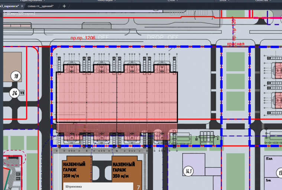Viewport: 282px width, 190px height.
Task: Expand the Слои ribbon panel
Action: coord(173,1)
